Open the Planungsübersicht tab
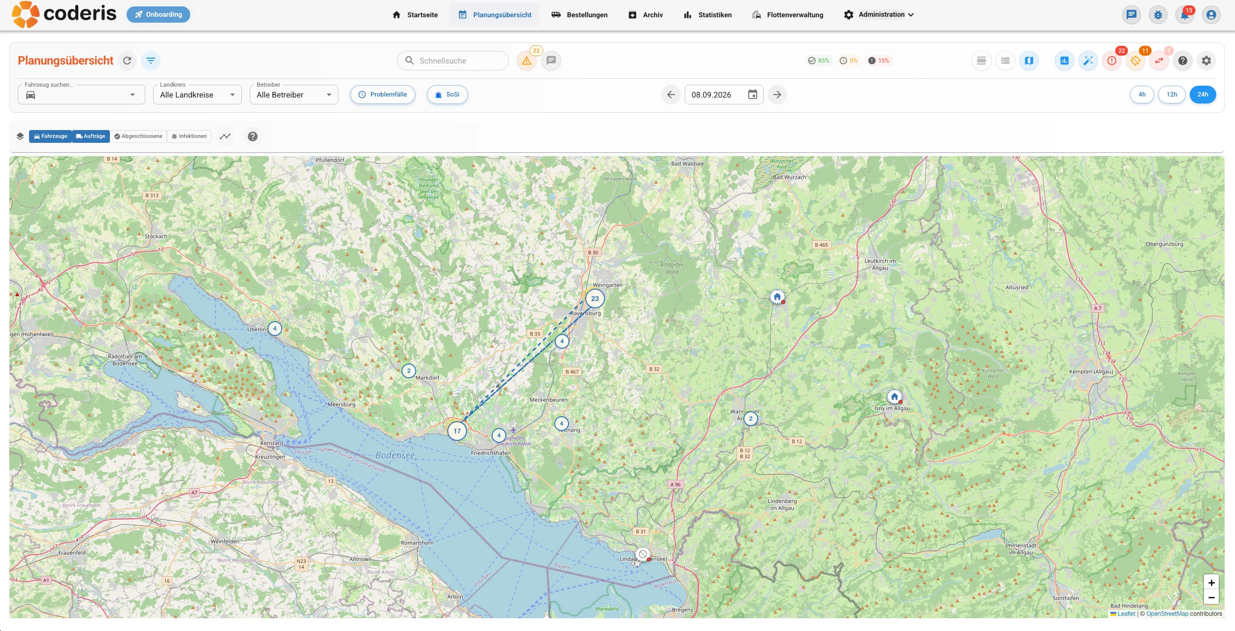The width and height of the screenshot is (1235, 631). [495, 15]
